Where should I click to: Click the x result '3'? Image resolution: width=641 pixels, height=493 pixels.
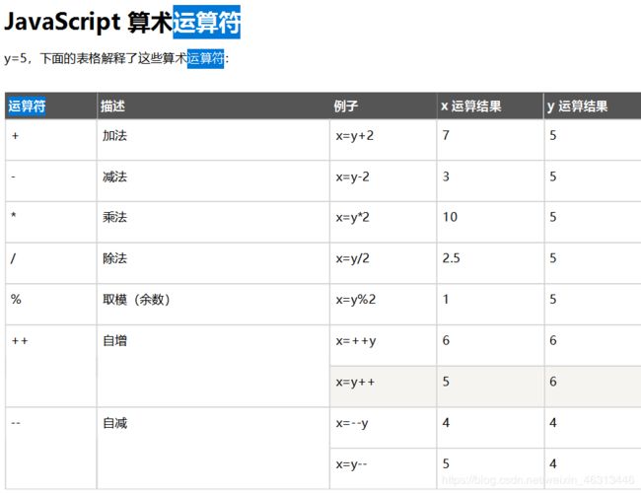point(446,176)
